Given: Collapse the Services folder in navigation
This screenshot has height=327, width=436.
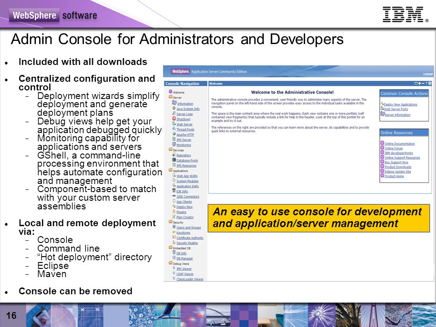Looking at the screenshot, I should 170,149.
